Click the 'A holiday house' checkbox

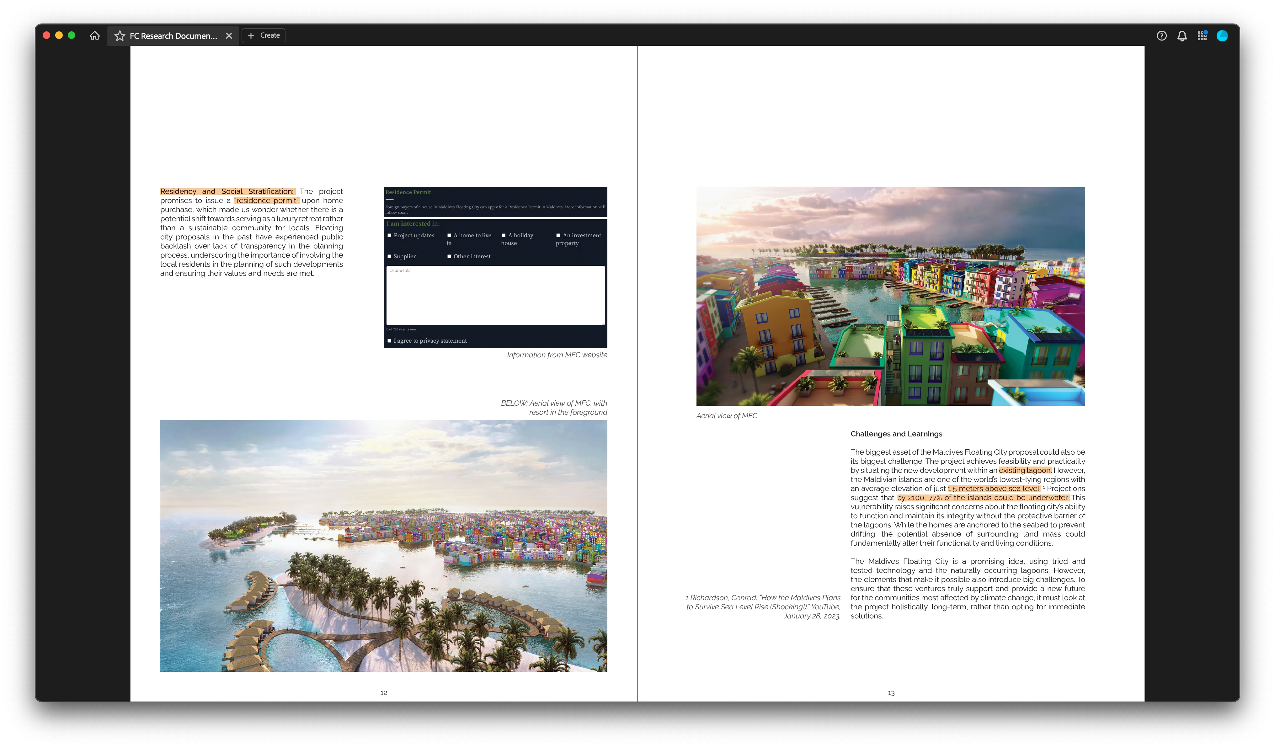pos(504,235)
